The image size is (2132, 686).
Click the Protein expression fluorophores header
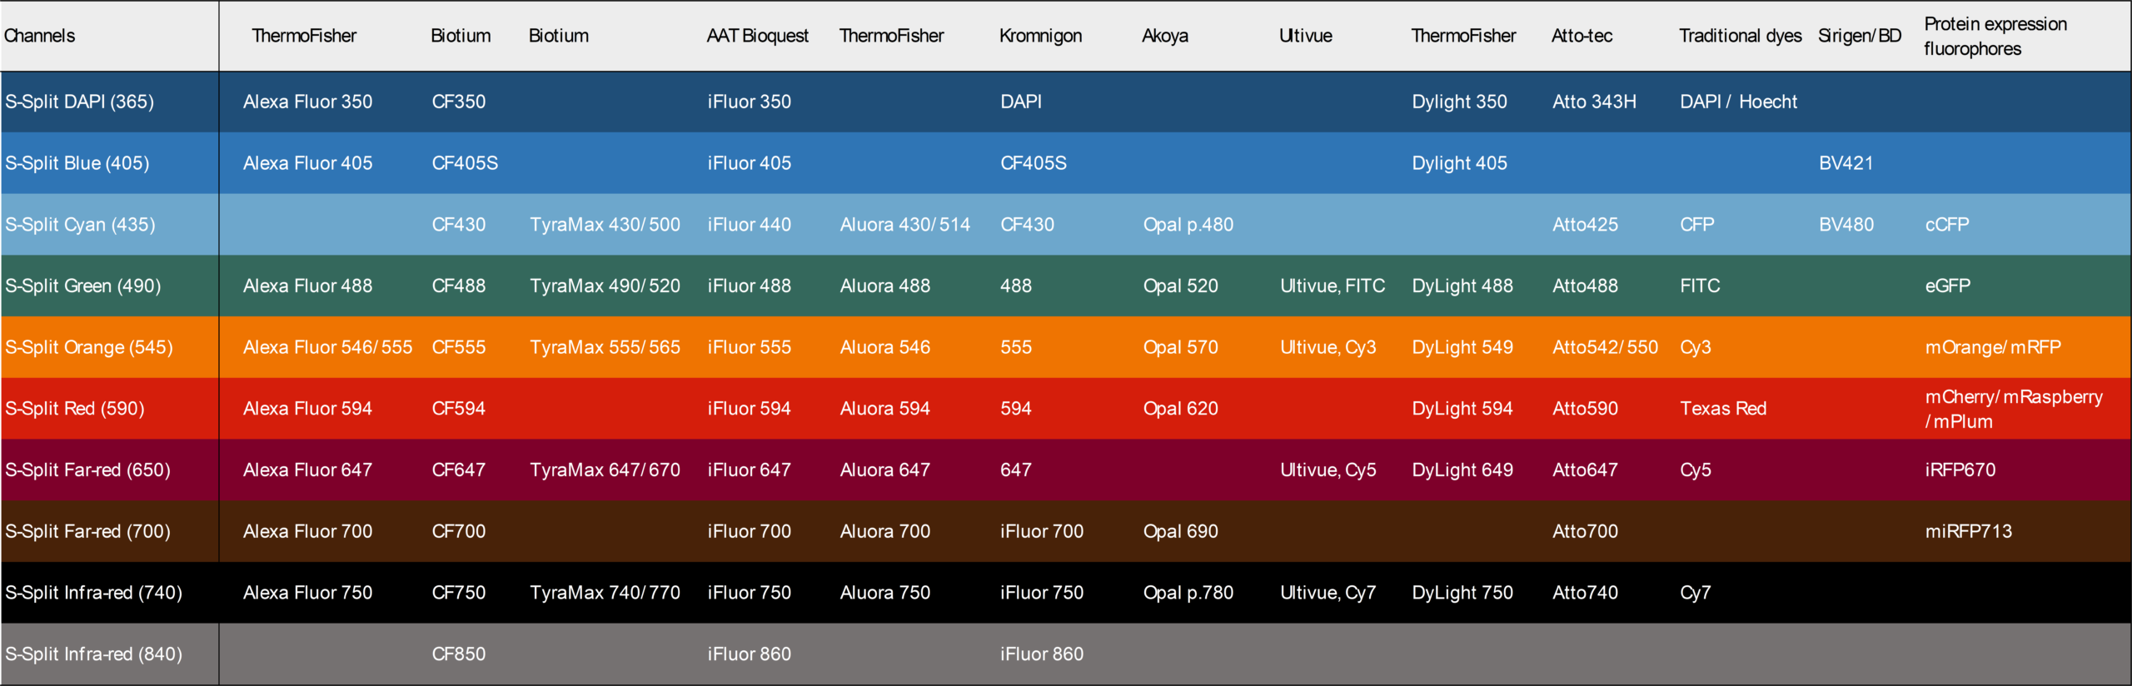tap(1995, 36)
